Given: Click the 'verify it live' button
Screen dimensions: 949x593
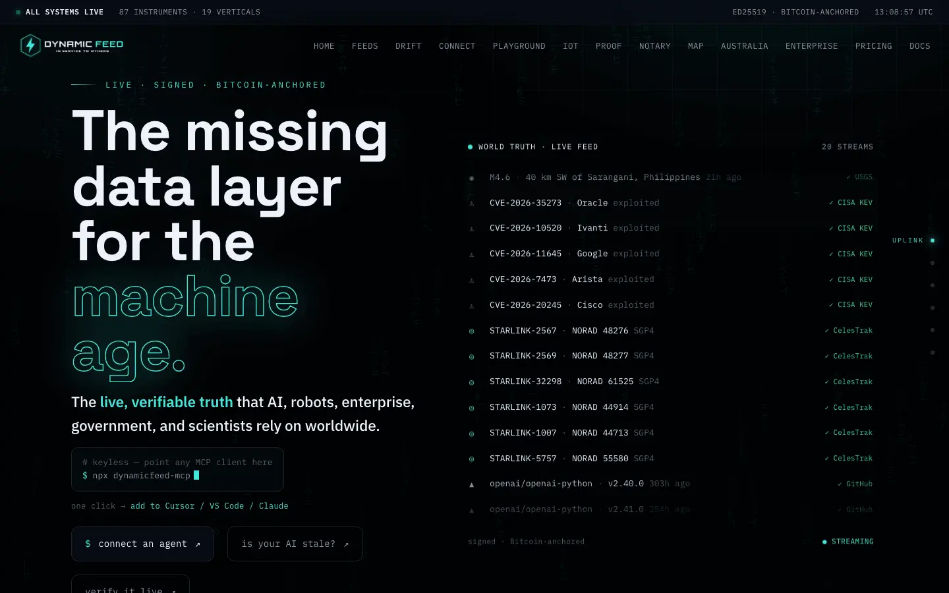Looking at the screenshot, I should [130, 584].
